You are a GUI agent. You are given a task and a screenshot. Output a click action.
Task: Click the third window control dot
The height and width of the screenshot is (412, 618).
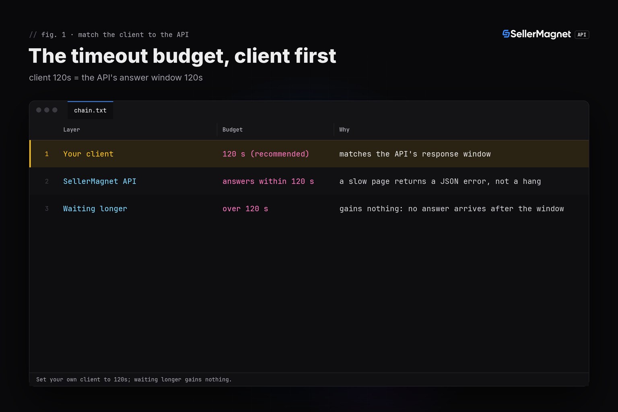click(55, 110)
